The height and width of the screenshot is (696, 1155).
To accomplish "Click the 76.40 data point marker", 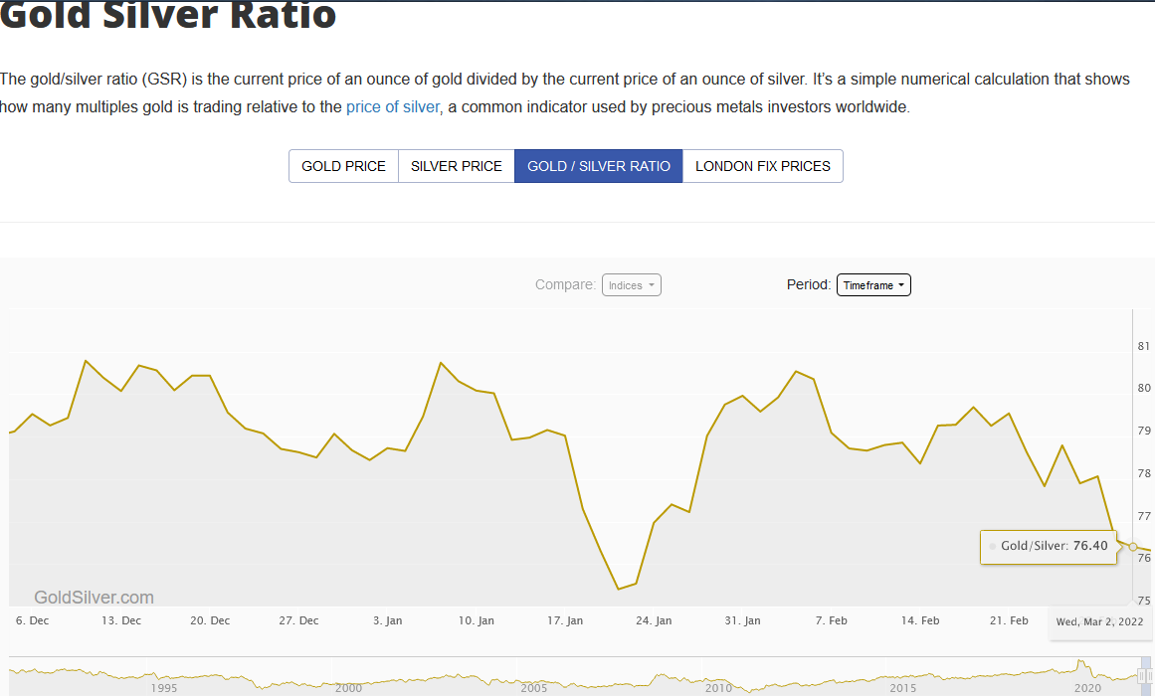I will [x=1133, y=547].
